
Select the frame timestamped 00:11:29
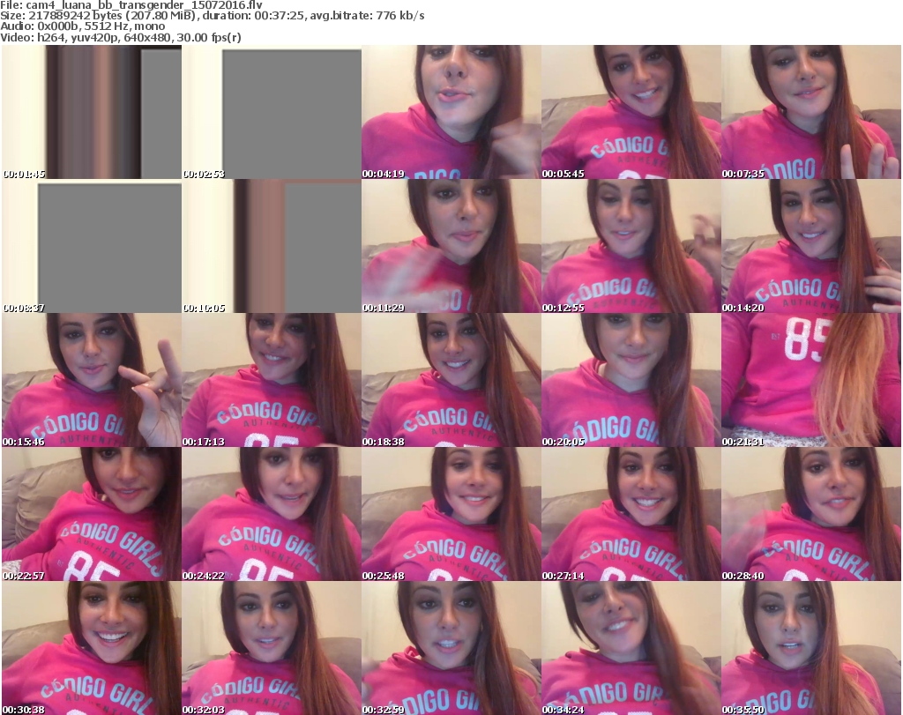(451, 246)
